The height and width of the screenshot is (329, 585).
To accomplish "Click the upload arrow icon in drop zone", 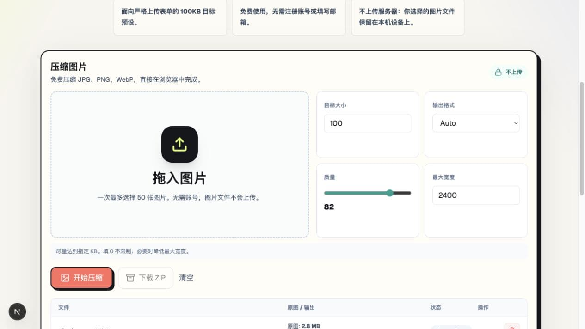I will pyautogui.click(x=179, y=144).
